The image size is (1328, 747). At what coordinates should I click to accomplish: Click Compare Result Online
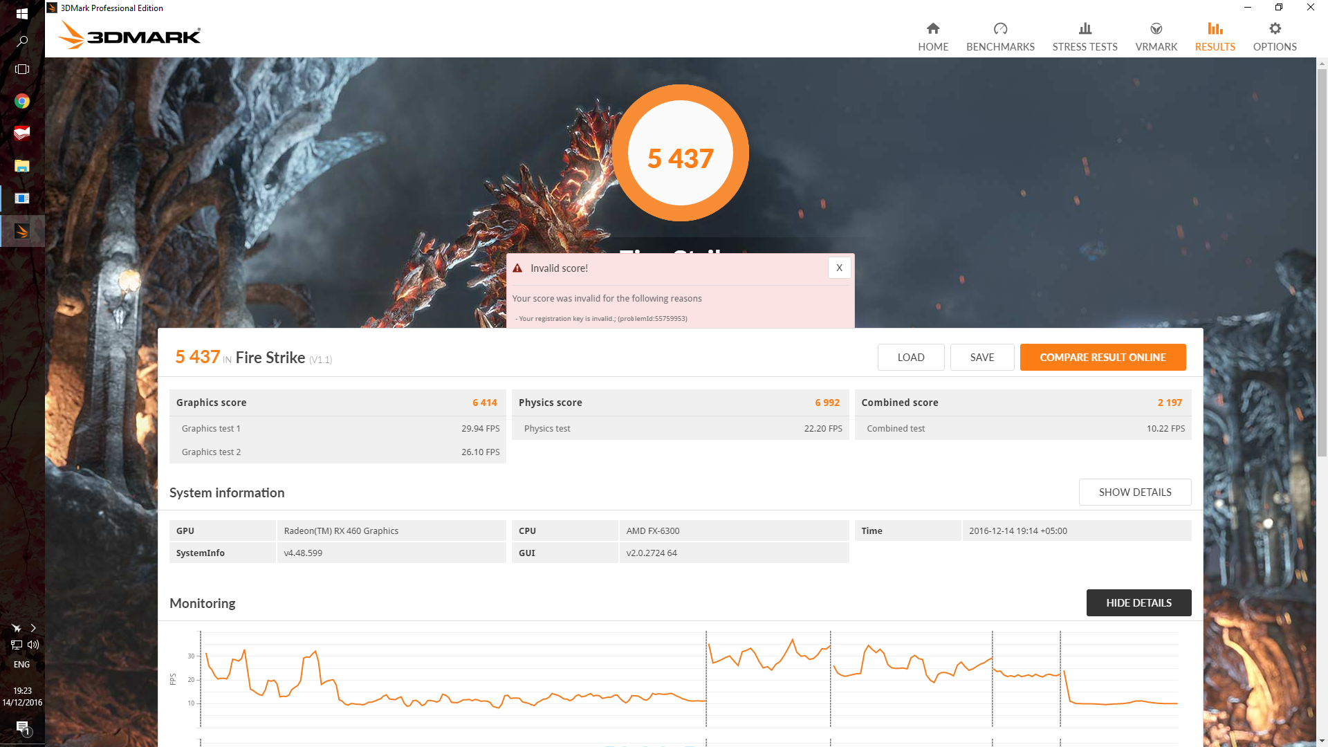pyautogui.click(x=1103, y=357)
